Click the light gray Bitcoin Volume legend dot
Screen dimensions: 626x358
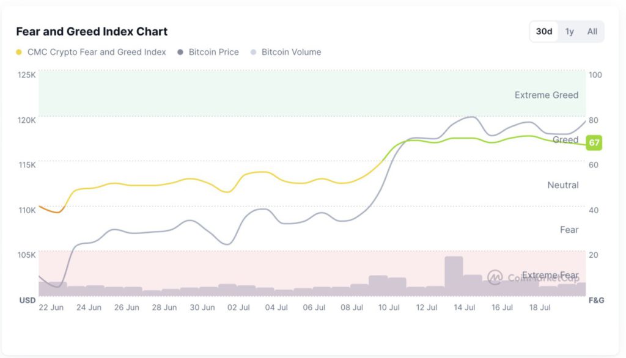(254, 52)
